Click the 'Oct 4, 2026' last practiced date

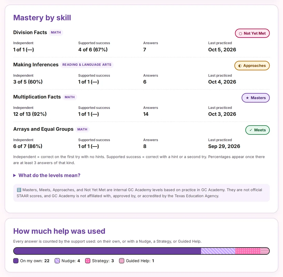[x=222, y=82]
